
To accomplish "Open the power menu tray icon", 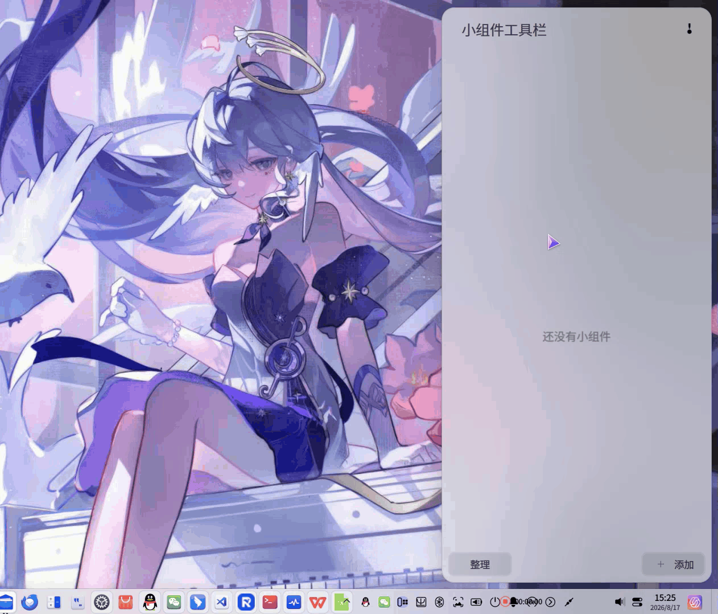I will pos(494,601).
